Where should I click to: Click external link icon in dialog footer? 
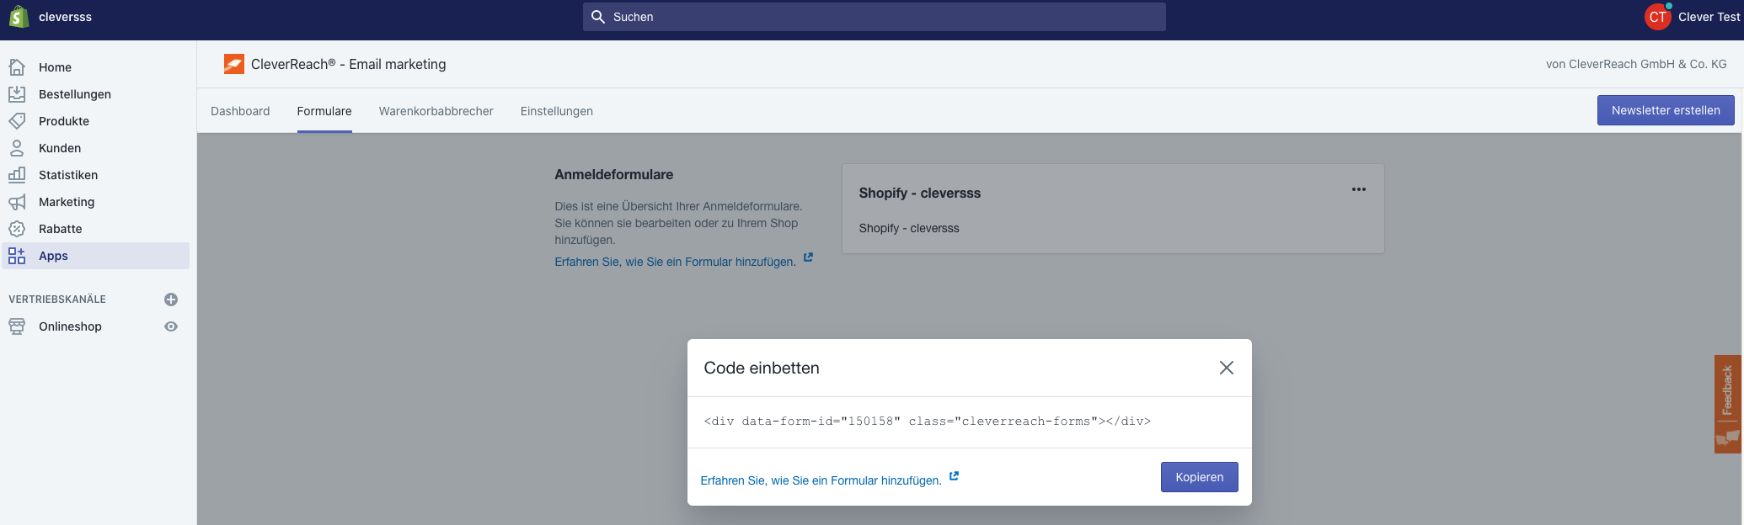point(954,476)
